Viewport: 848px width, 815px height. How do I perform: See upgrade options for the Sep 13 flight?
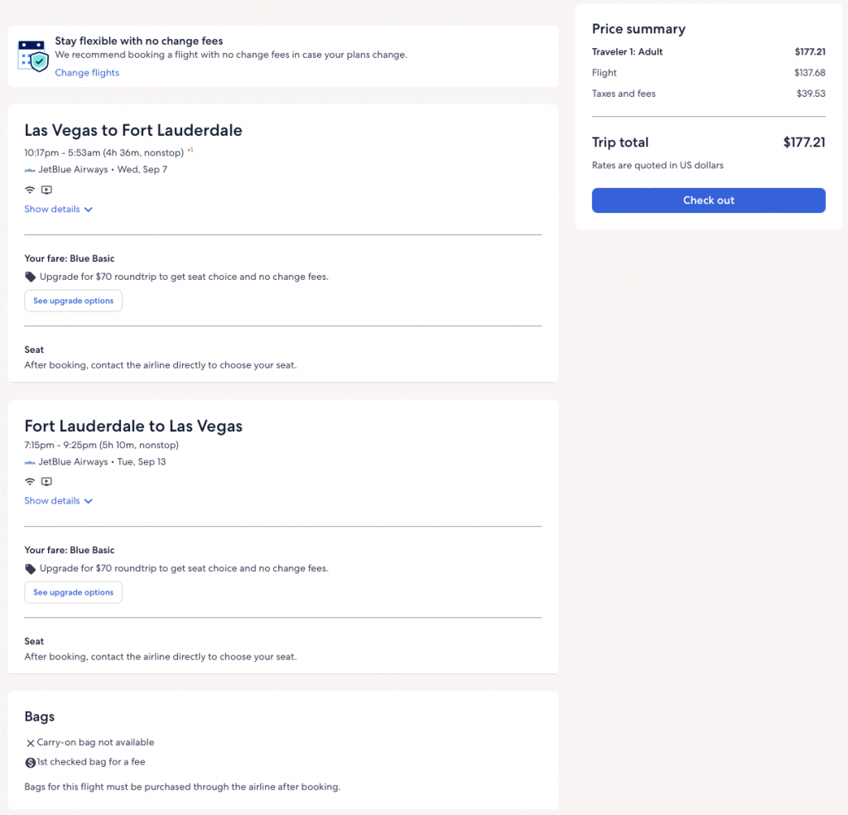pos(74,592)
